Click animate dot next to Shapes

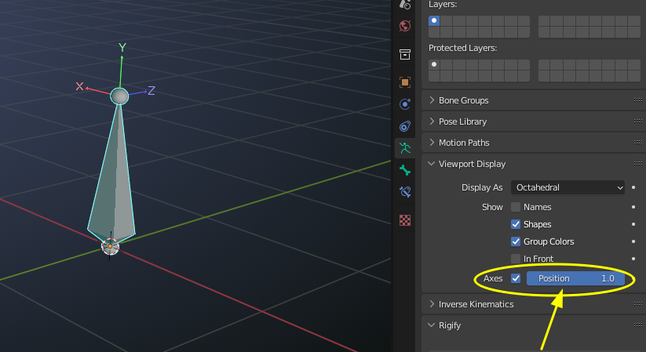point(633,224)
